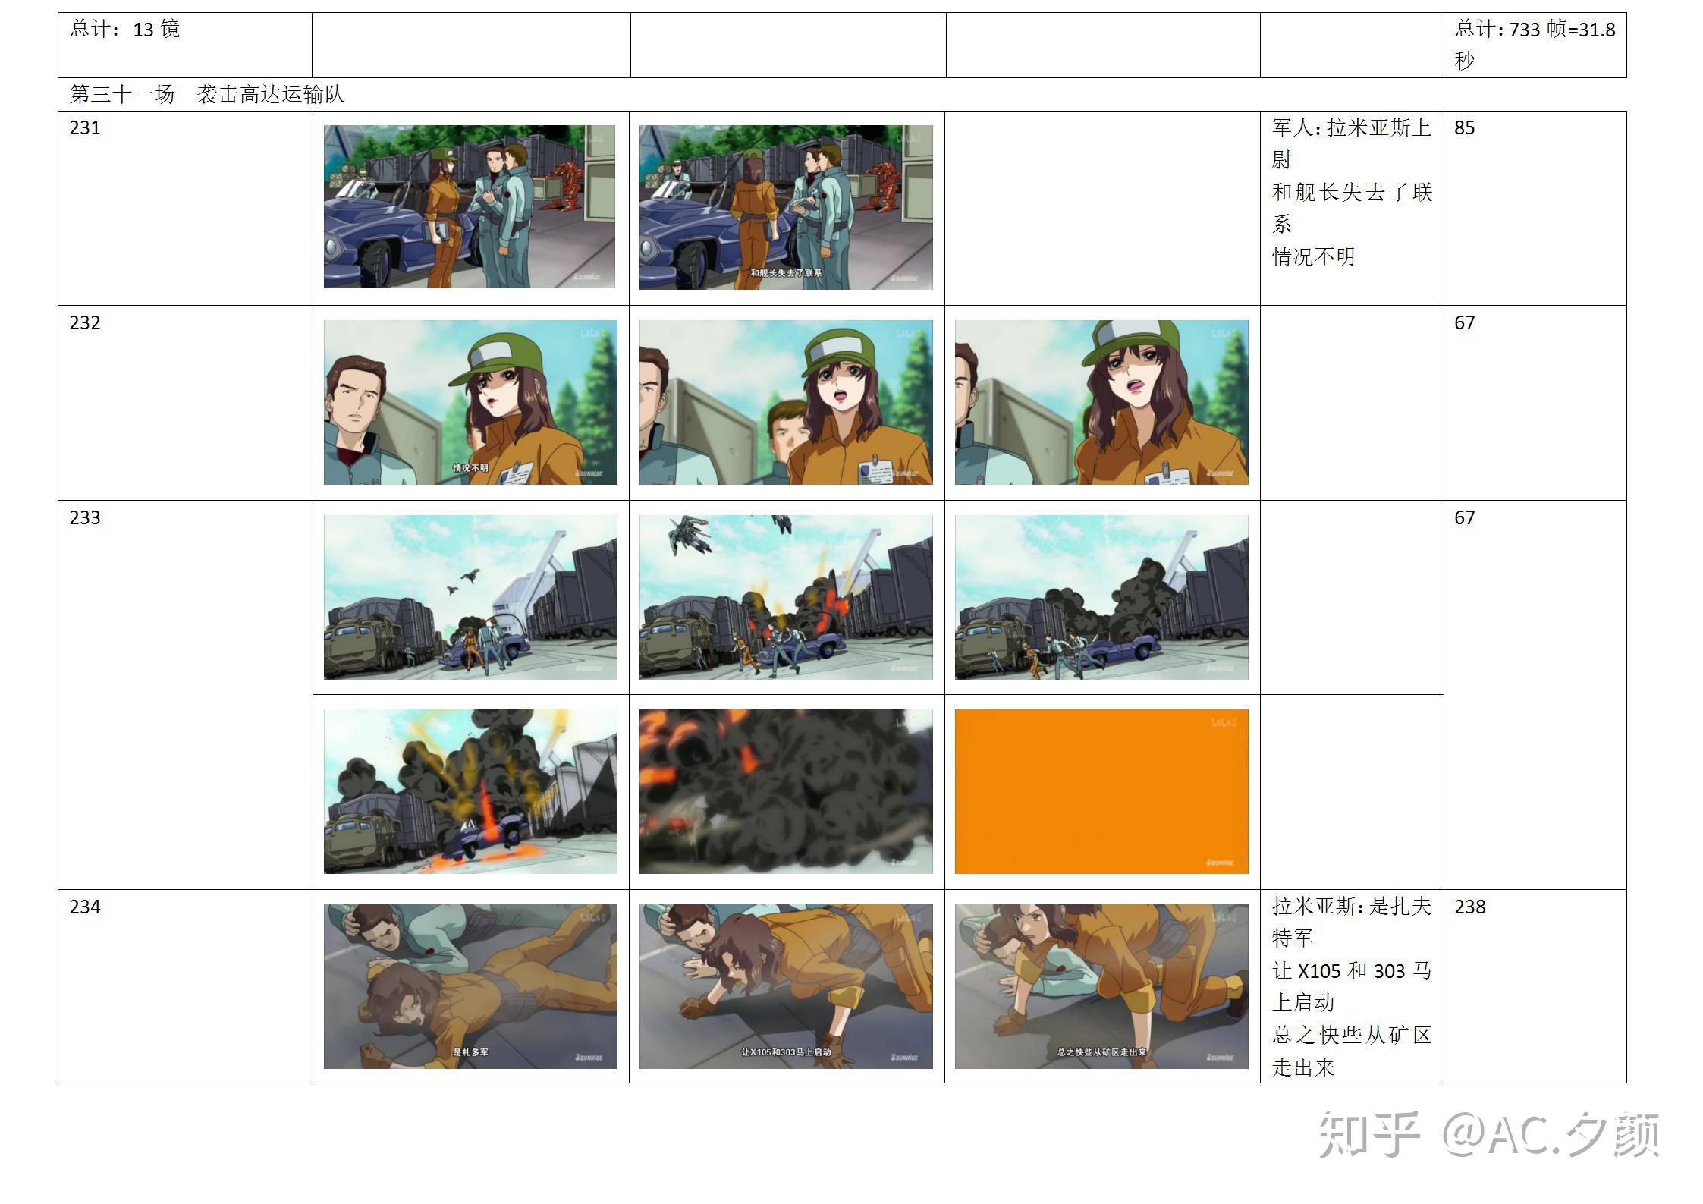Select shot 234 thumbnail captioned 是扎多军

(470, 986)
